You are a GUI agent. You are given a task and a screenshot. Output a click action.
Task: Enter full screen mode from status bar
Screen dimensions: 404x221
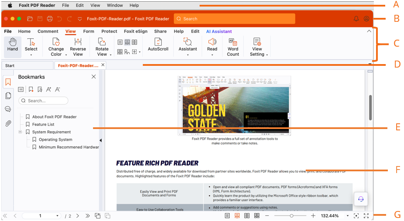pos(366,216)
